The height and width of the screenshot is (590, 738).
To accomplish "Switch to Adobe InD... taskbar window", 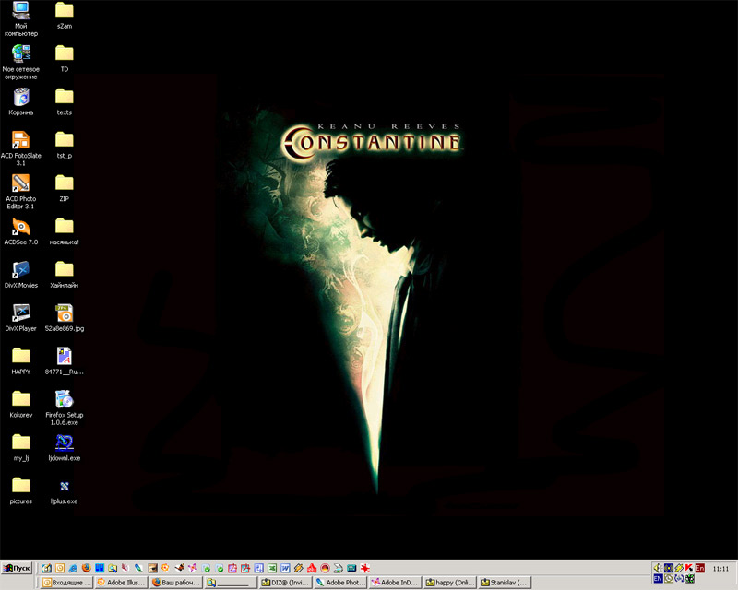I will (395, 583).
